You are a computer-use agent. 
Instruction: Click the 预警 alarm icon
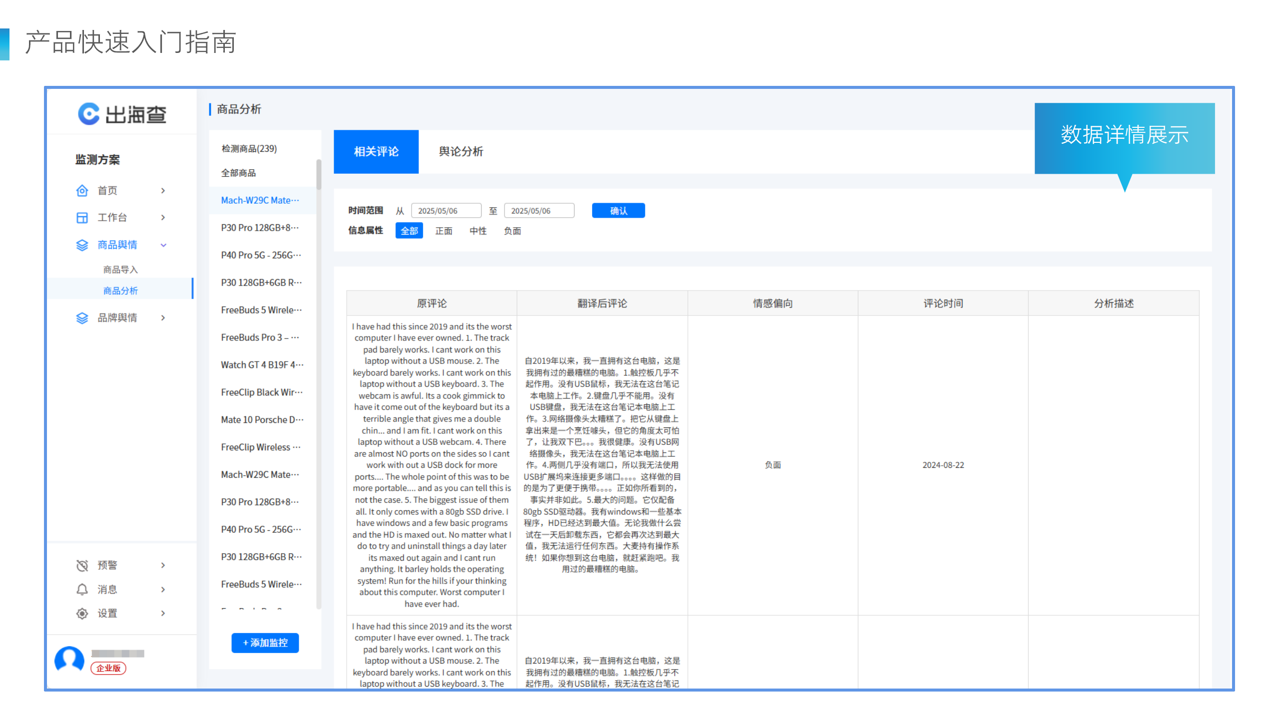pos(82,565)
